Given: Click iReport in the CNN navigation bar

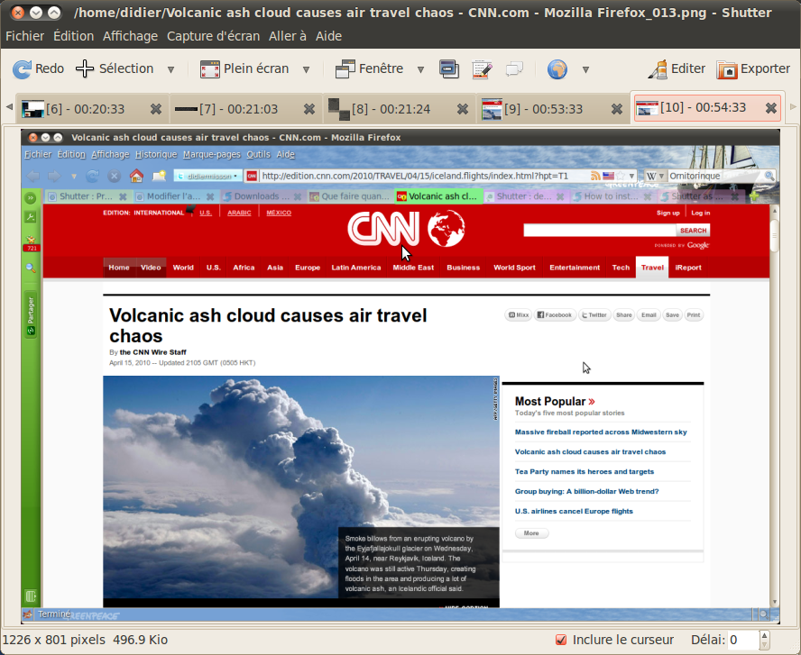Looking at the screenshot, I should click(688, 268).
